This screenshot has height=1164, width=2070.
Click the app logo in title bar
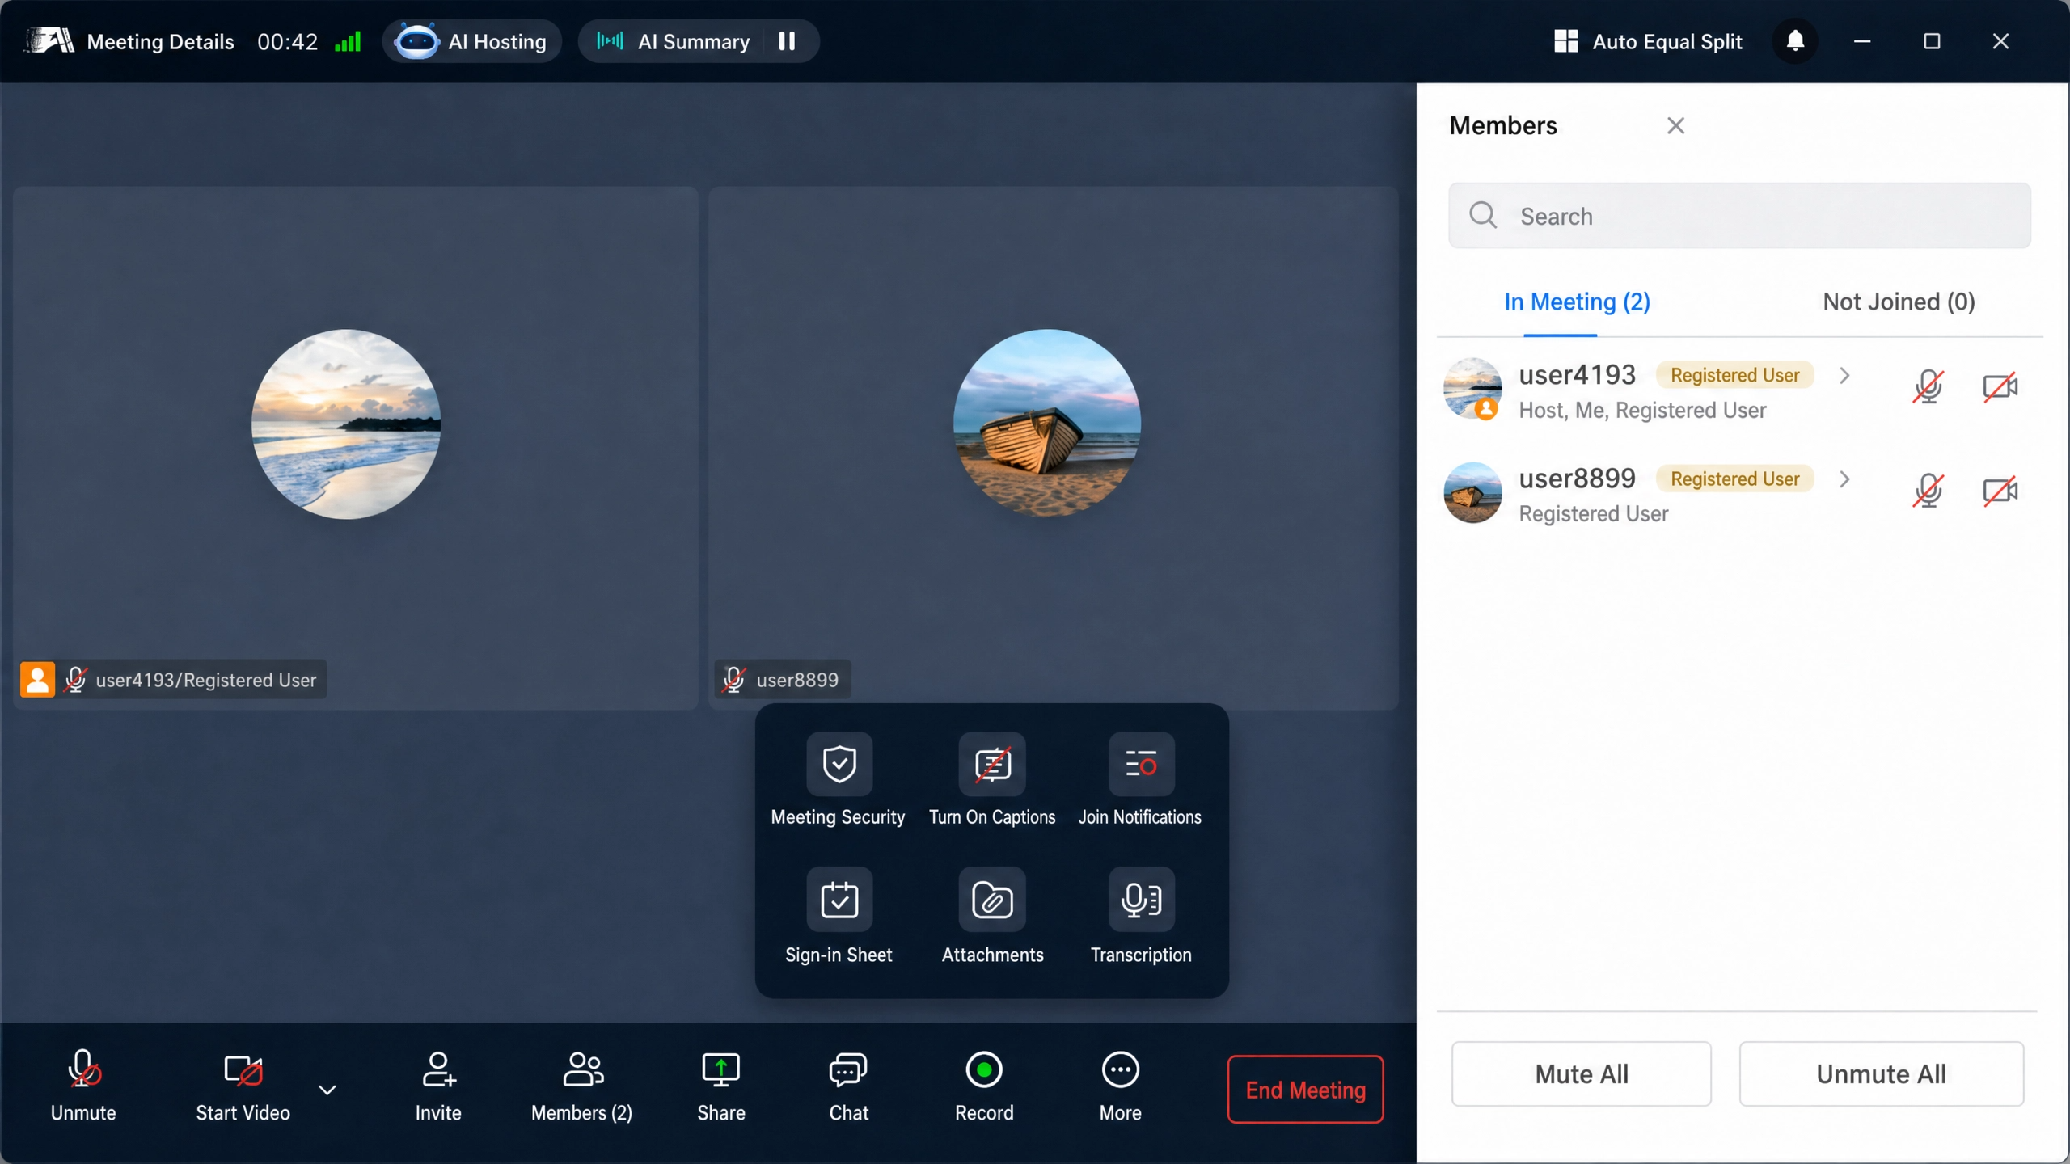[49, 40]
